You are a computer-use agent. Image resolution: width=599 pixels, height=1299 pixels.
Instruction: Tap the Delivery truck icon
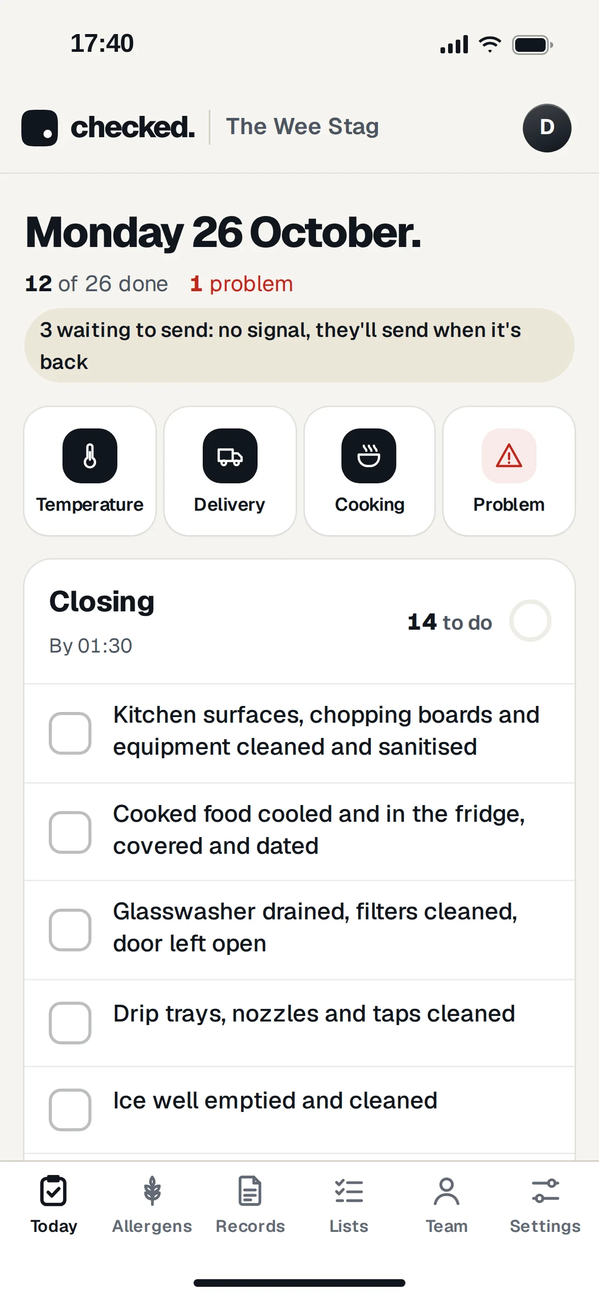click(x=230, y=456)
